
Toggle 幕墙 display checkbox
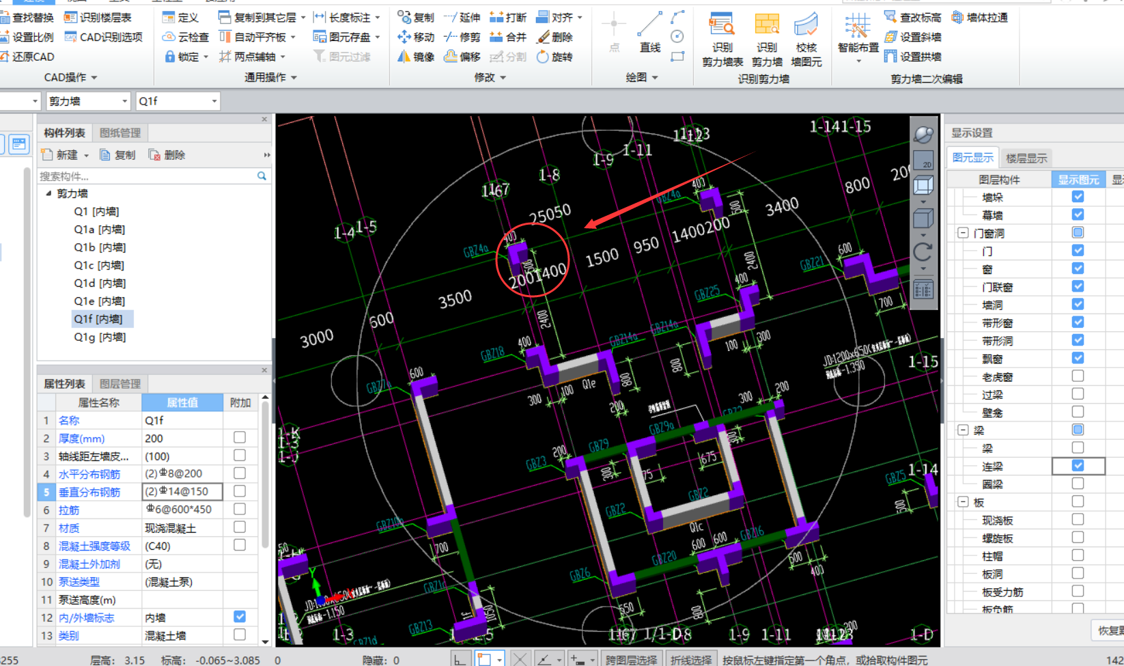click(x=1078, y=214)
